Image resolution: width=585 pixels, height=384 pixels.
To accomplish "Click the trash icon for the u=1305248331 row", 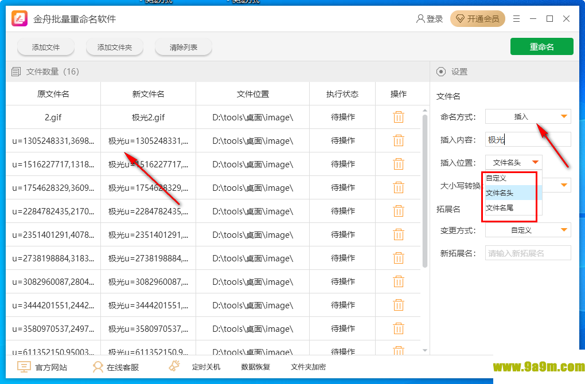I will pos(399,140).
